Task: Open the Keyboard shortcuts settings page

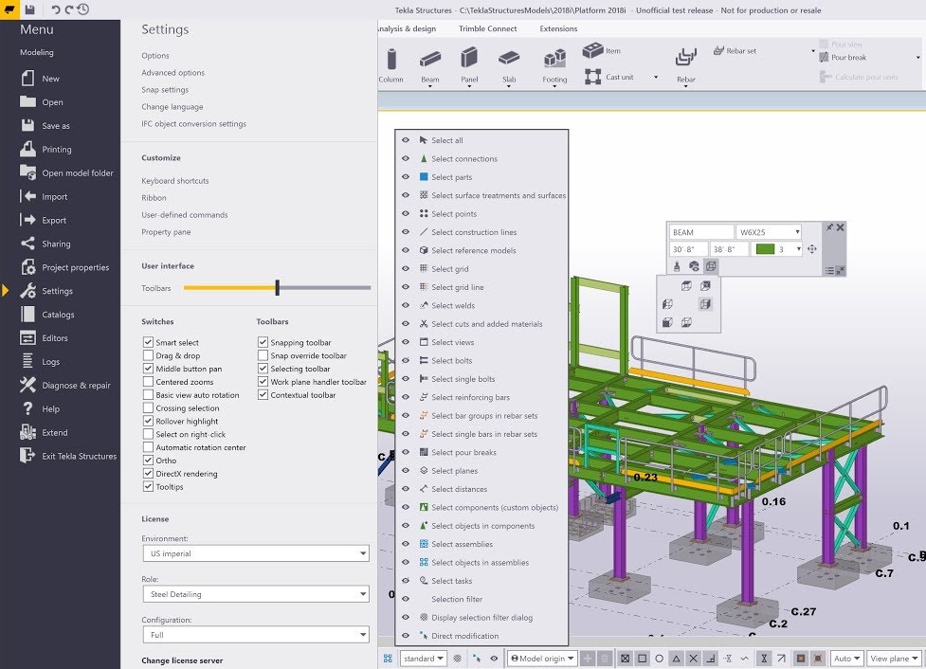Action: click(x=174, y=180)
